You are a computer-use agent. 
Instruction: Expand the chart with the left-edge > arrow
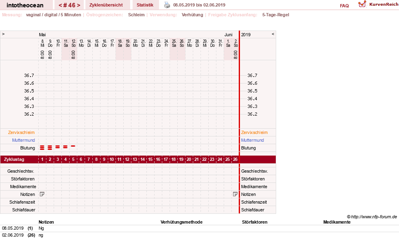pos(3,34)
